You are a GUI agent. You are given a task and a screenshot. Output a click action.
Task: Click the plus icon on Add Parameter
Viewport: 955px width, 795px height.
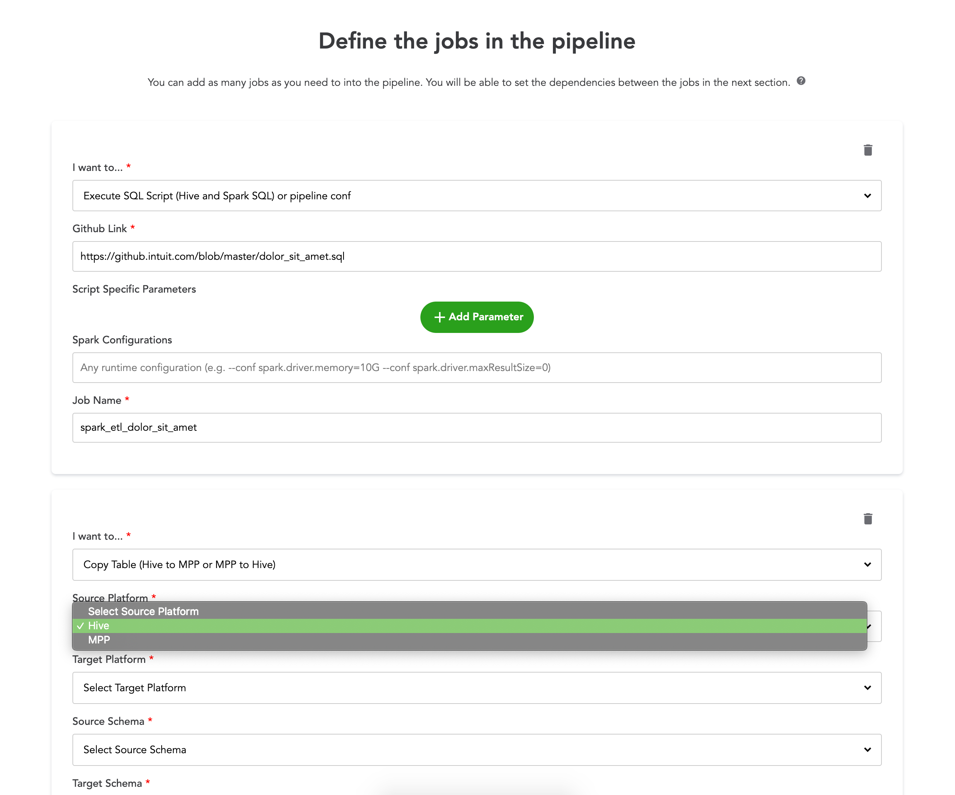click(x=439, y=317)
